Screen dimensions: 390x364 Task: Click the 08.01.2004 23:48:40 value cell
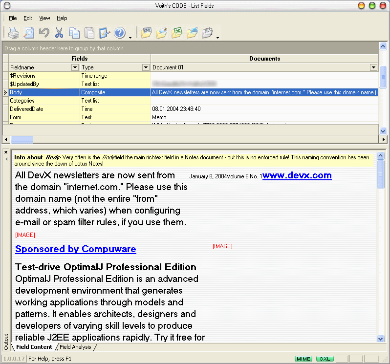265,109
